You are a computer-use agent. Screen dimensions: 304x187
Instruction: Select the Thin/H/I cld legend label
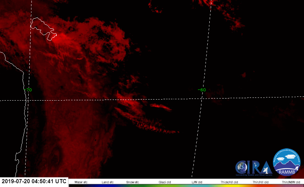coord(260,181)
